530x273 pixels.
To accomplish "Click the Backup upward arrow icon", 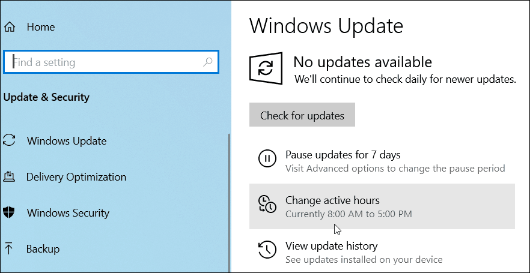I will pos(9,249).
